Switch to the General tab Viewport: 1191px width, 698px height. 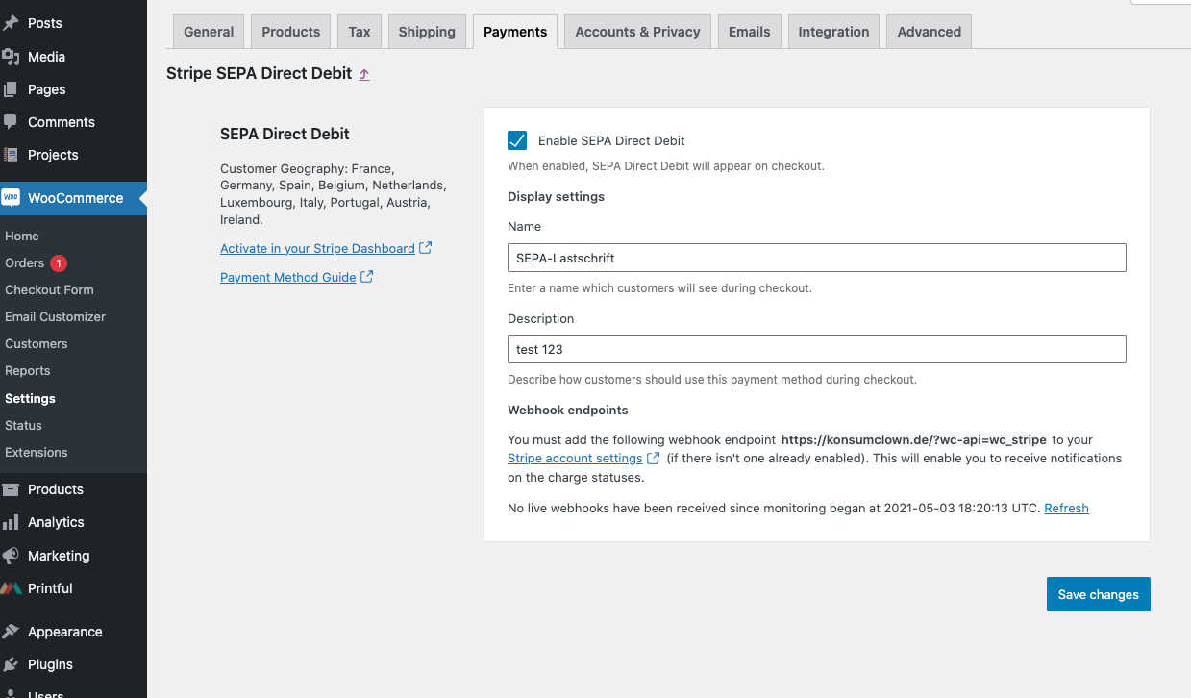[209, 32]
